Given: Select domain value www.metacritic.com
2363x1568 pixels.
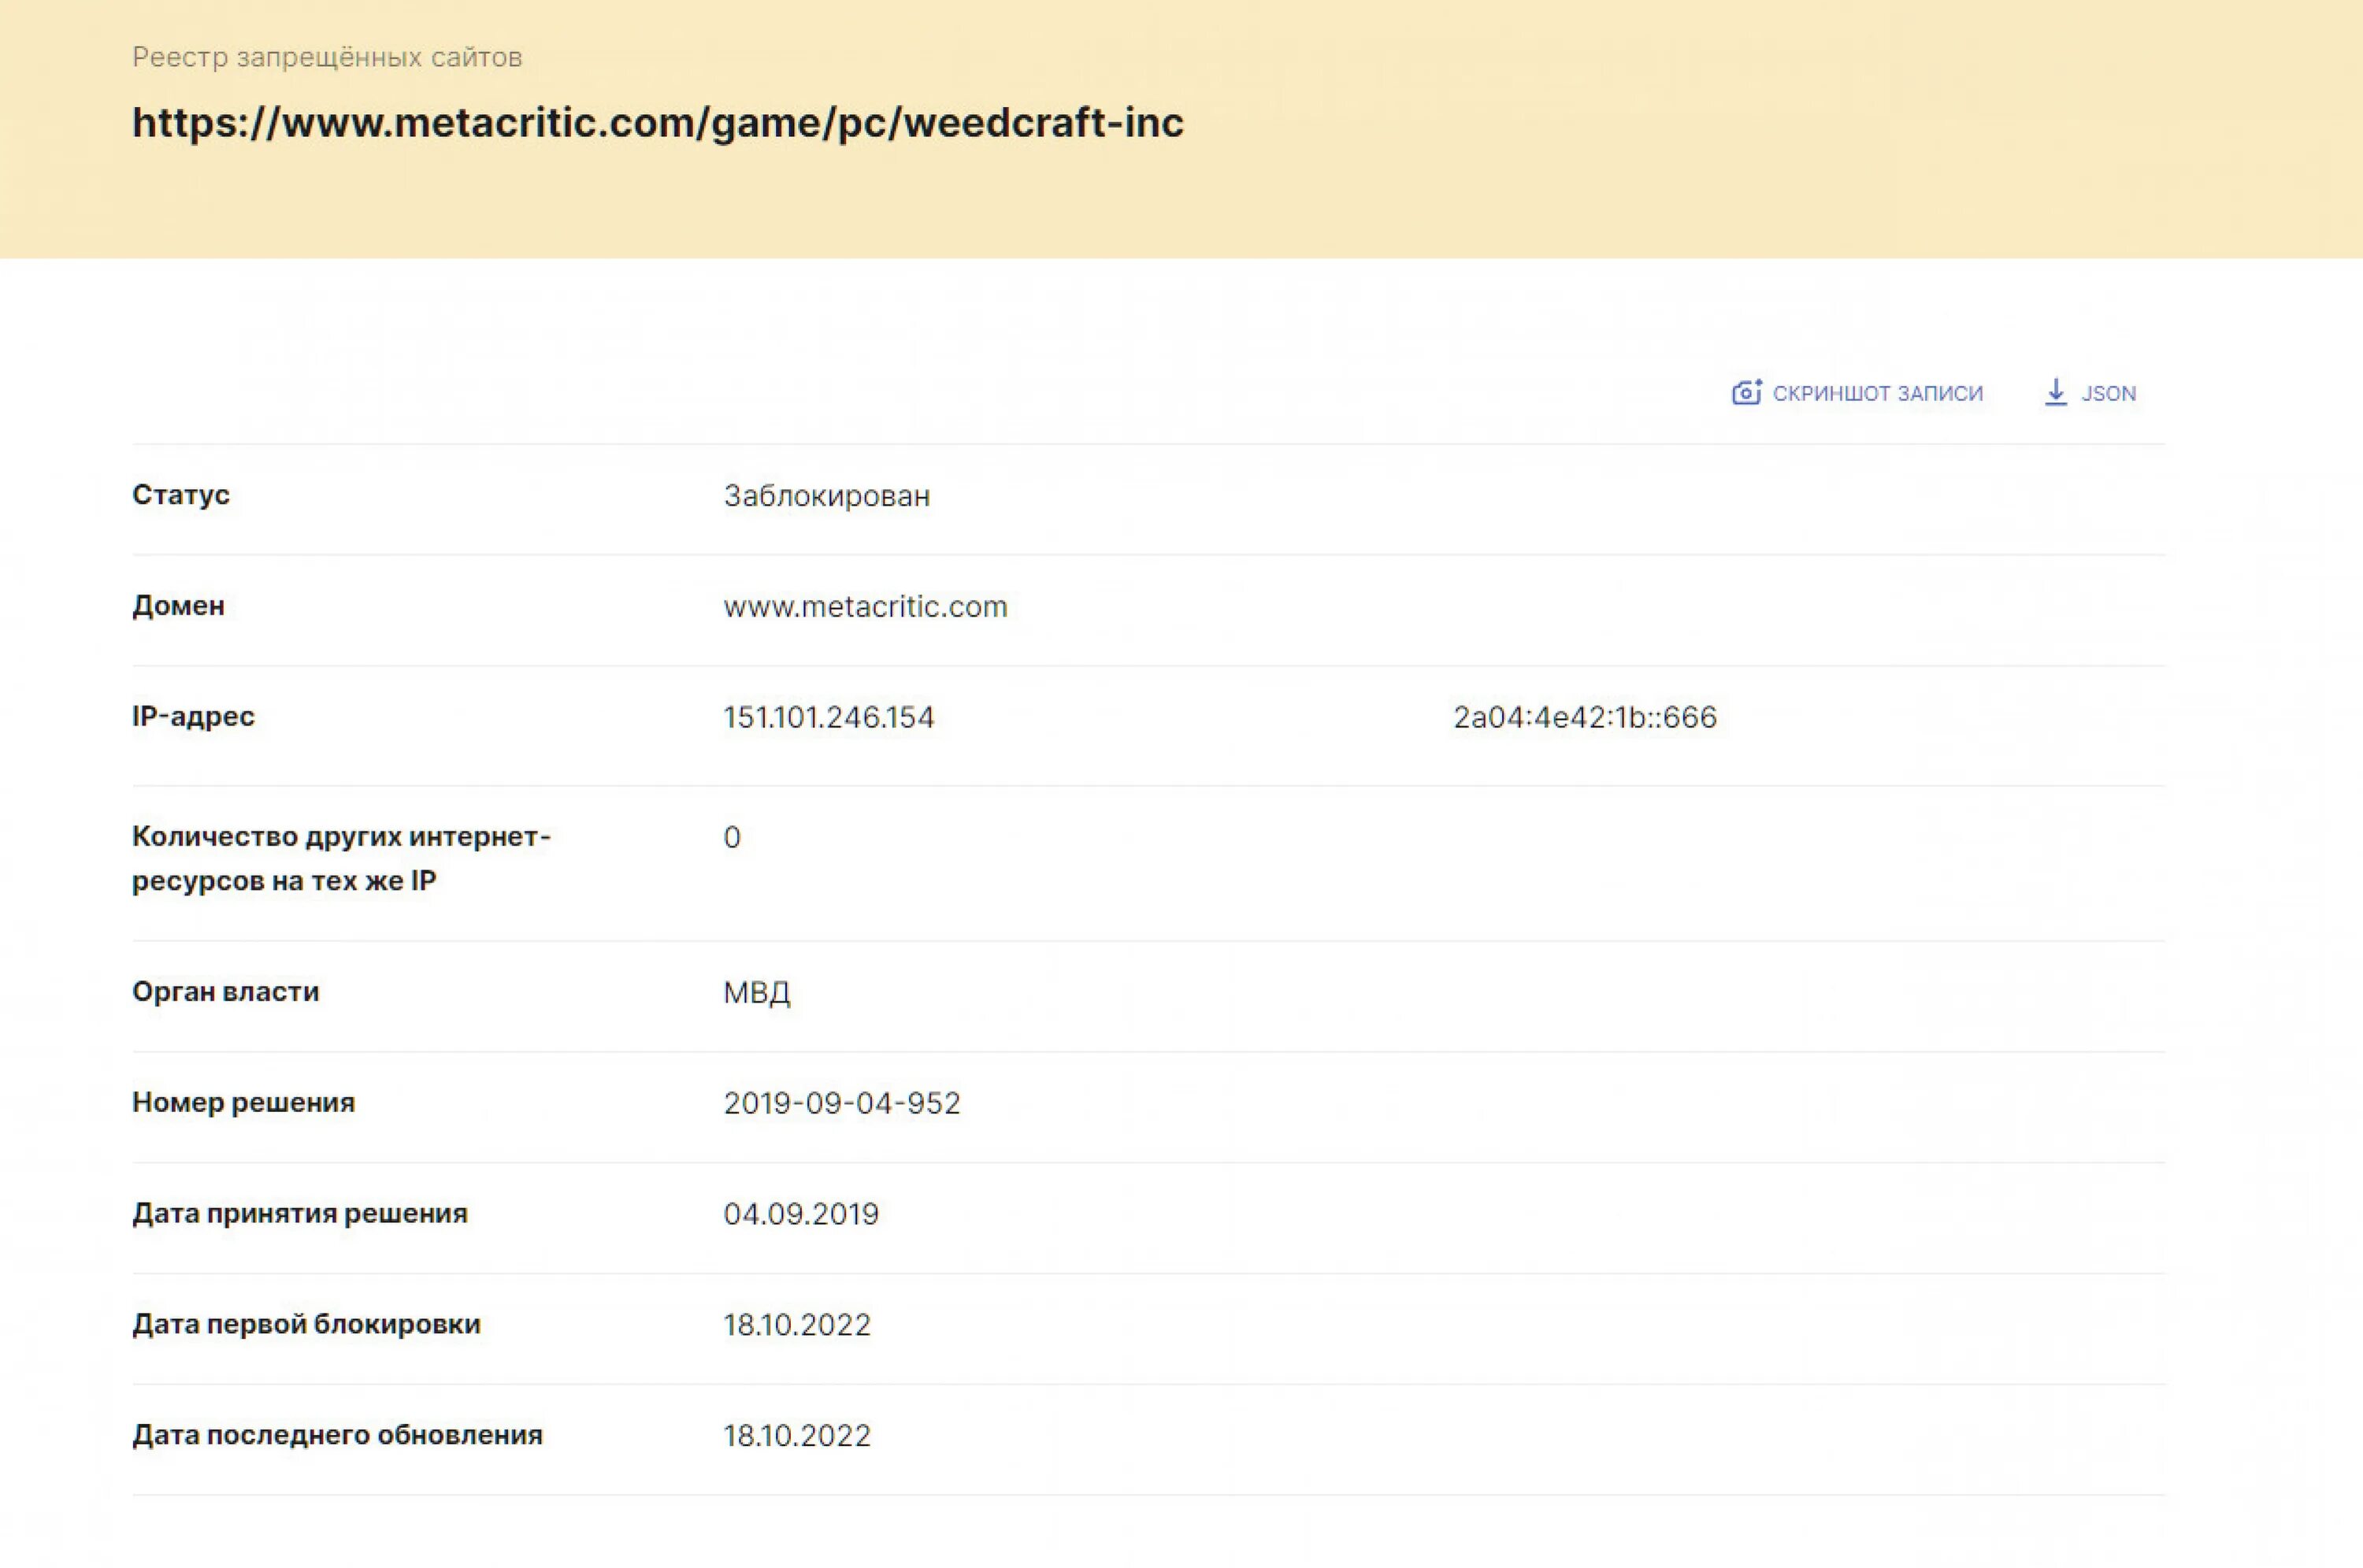Looking at the screenshot, I should coord(865,606).
